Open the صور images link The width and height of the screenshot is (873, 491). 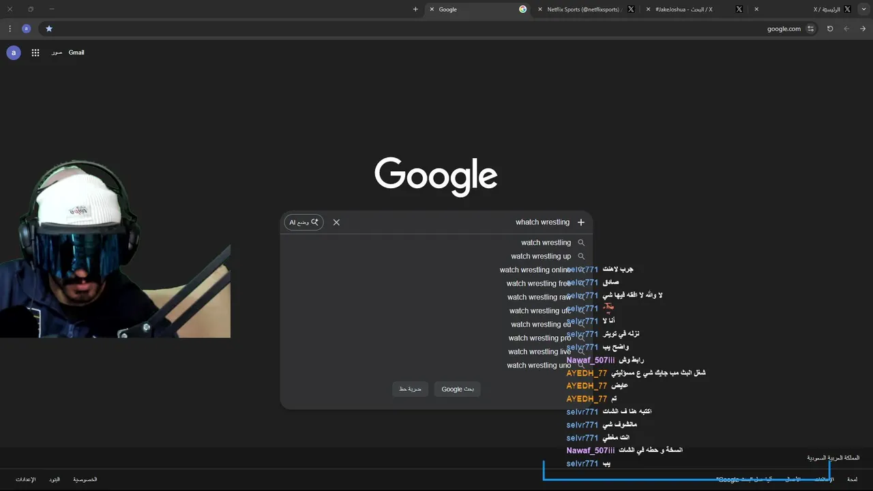(57, 53)
